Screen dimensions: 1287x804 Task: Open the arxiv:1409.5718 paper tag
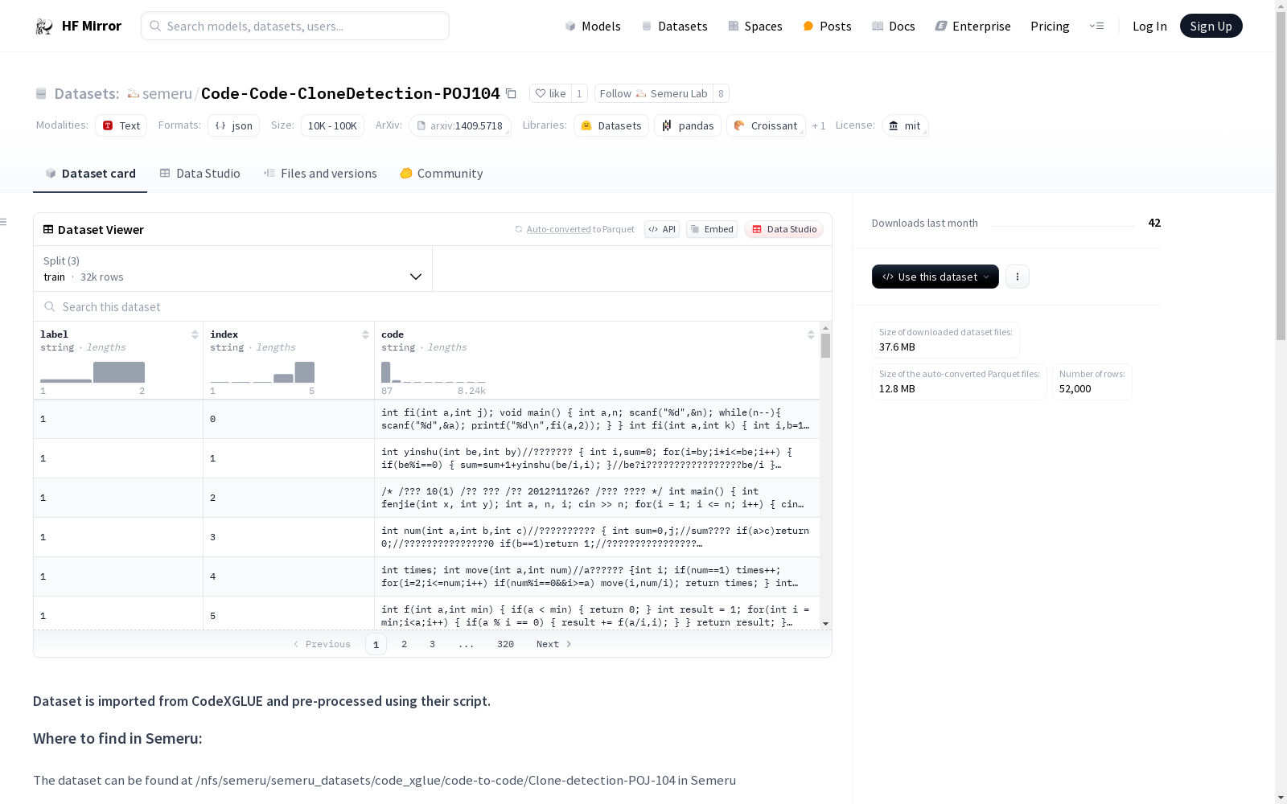click(460, 125)
